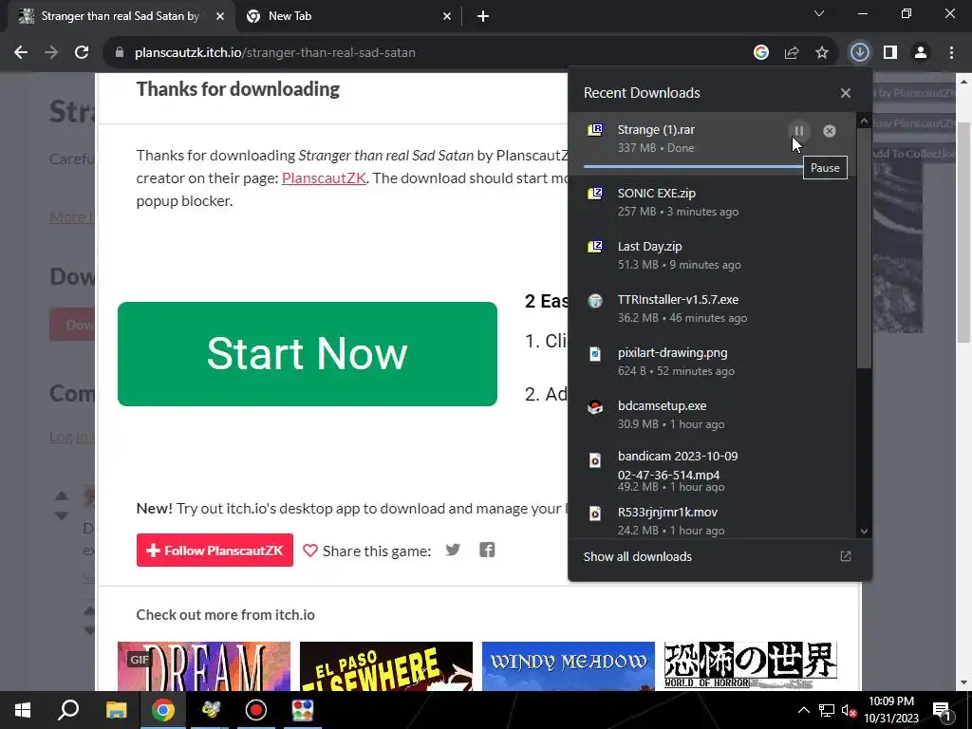Click the green Start Now button
Image resolution: width=972 pixels, height=729 pixels.
[308, 354]
